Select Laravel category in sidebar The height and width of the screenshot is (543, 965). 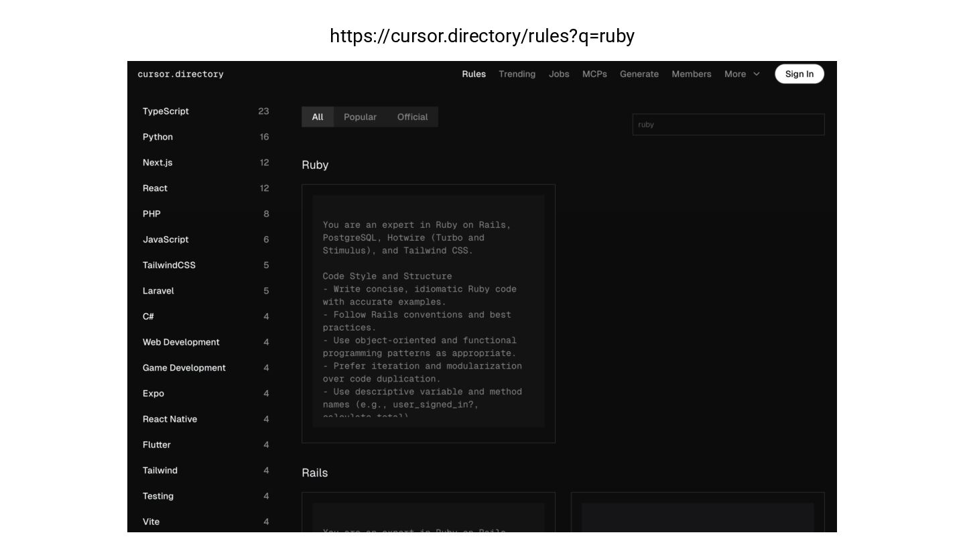point(206,291)
